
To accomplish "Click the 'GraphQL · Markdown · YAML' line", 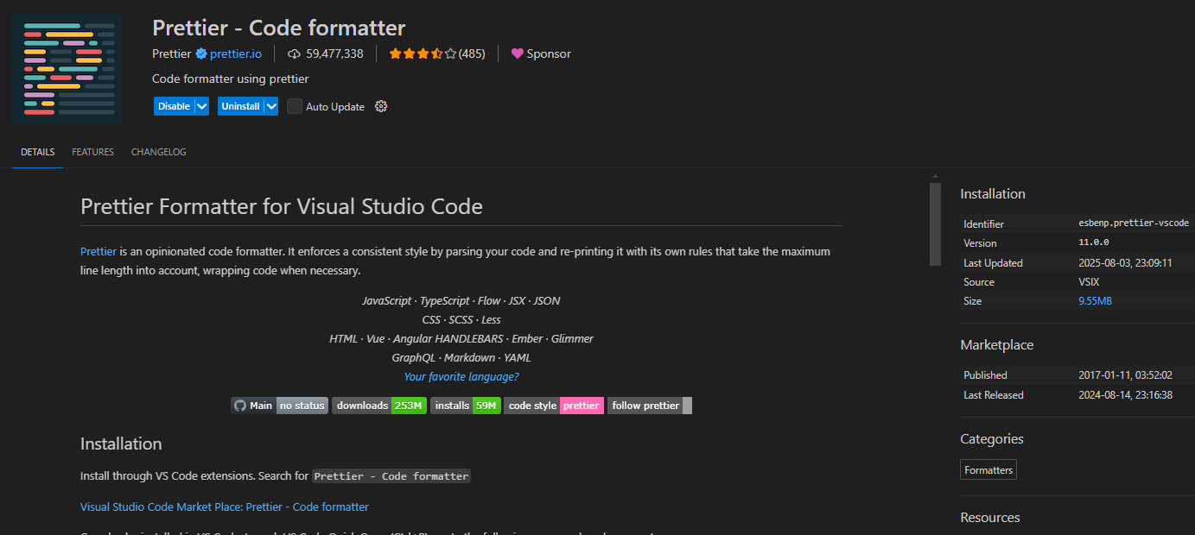I will click(x=461, y=358).
